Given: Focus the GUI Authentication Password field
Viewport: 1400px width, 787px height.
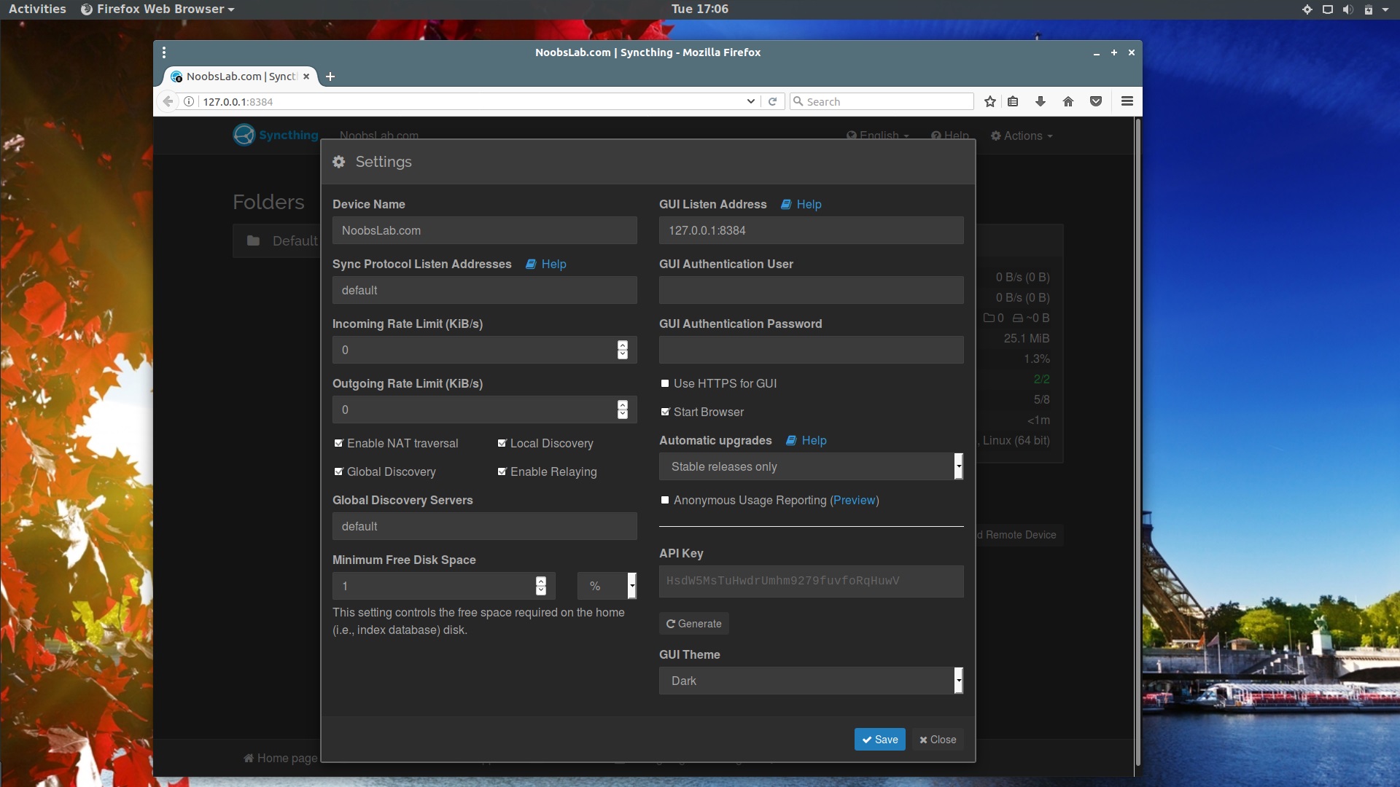Looking at the screenshot, I should coord(812,350).
